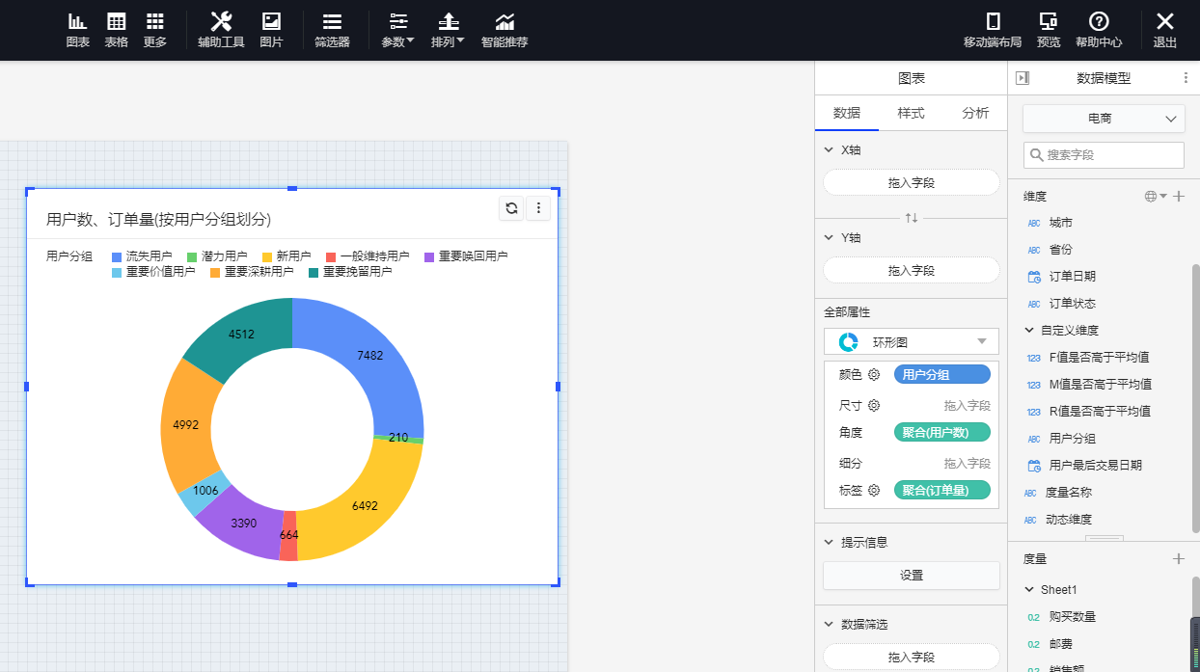Open 智能推荐 smart recommendation
Screen dimensions: 1200x672
pos(505,30)
